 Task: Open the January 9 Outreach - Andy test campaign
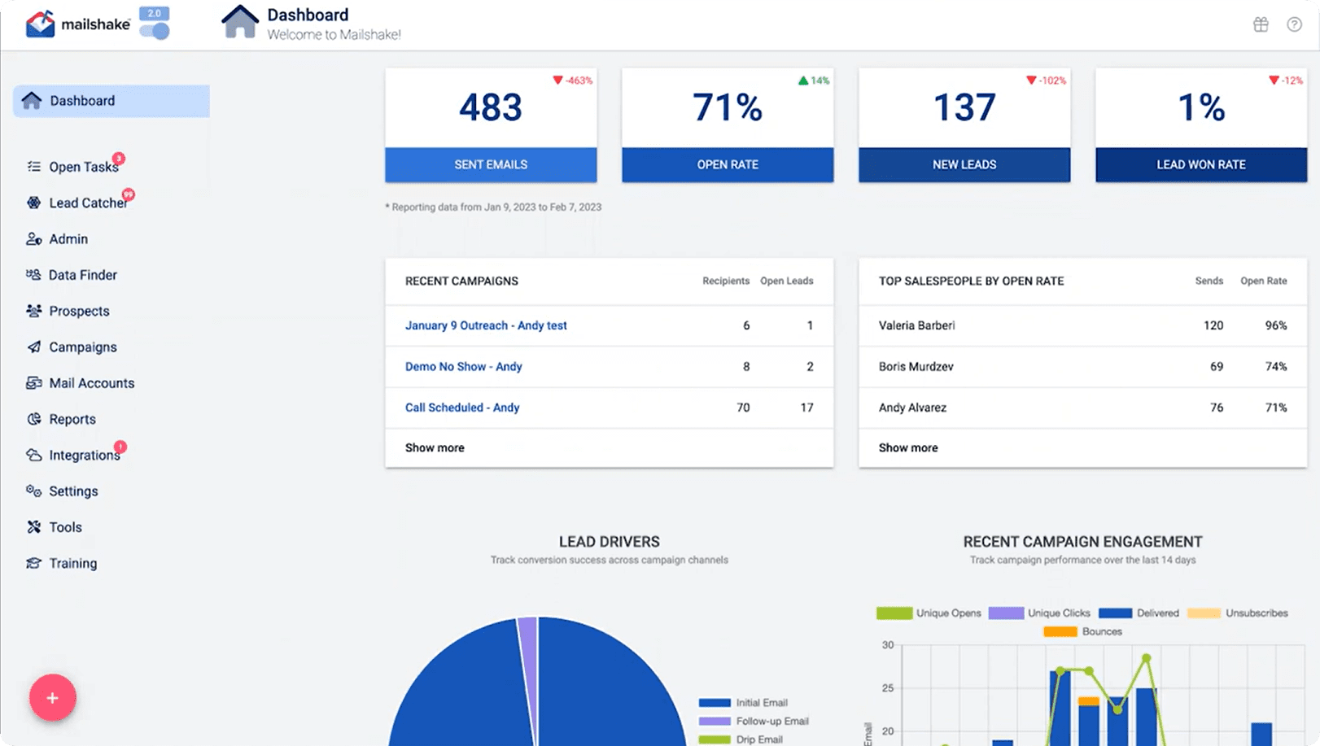coord(486,325)
